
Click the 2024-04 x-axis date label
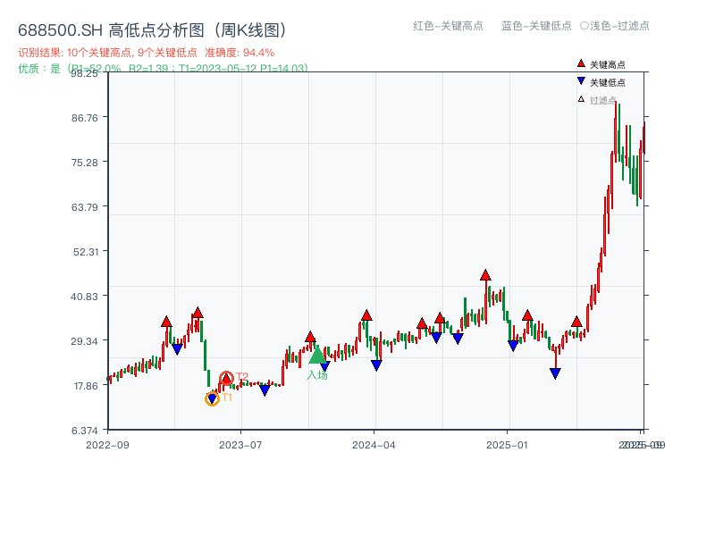pyautogui.click(x=374, y=445)
